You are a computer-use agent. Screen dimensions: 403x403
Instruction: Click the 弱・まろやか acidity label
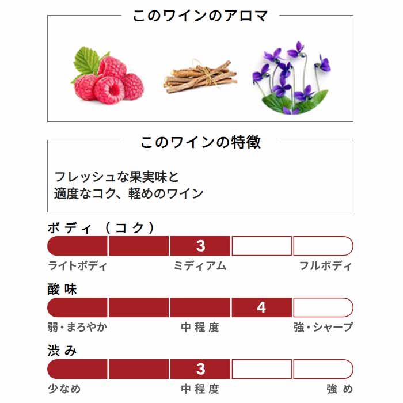[x=77, y=327]
